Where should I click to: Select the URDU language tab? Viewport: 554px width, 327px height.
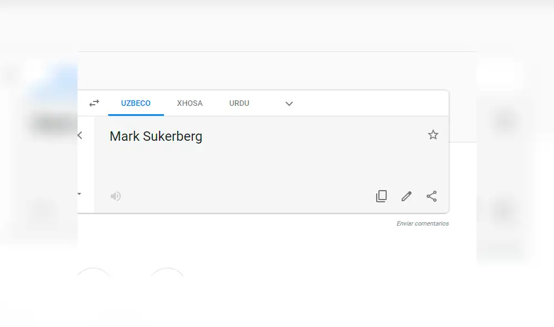tap(239, 103)
